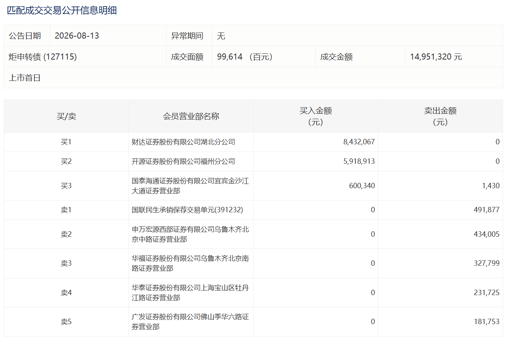Select the amount 14,951,320 元
Viewport: 505px width, 339px height.
[x=436, y=57]
